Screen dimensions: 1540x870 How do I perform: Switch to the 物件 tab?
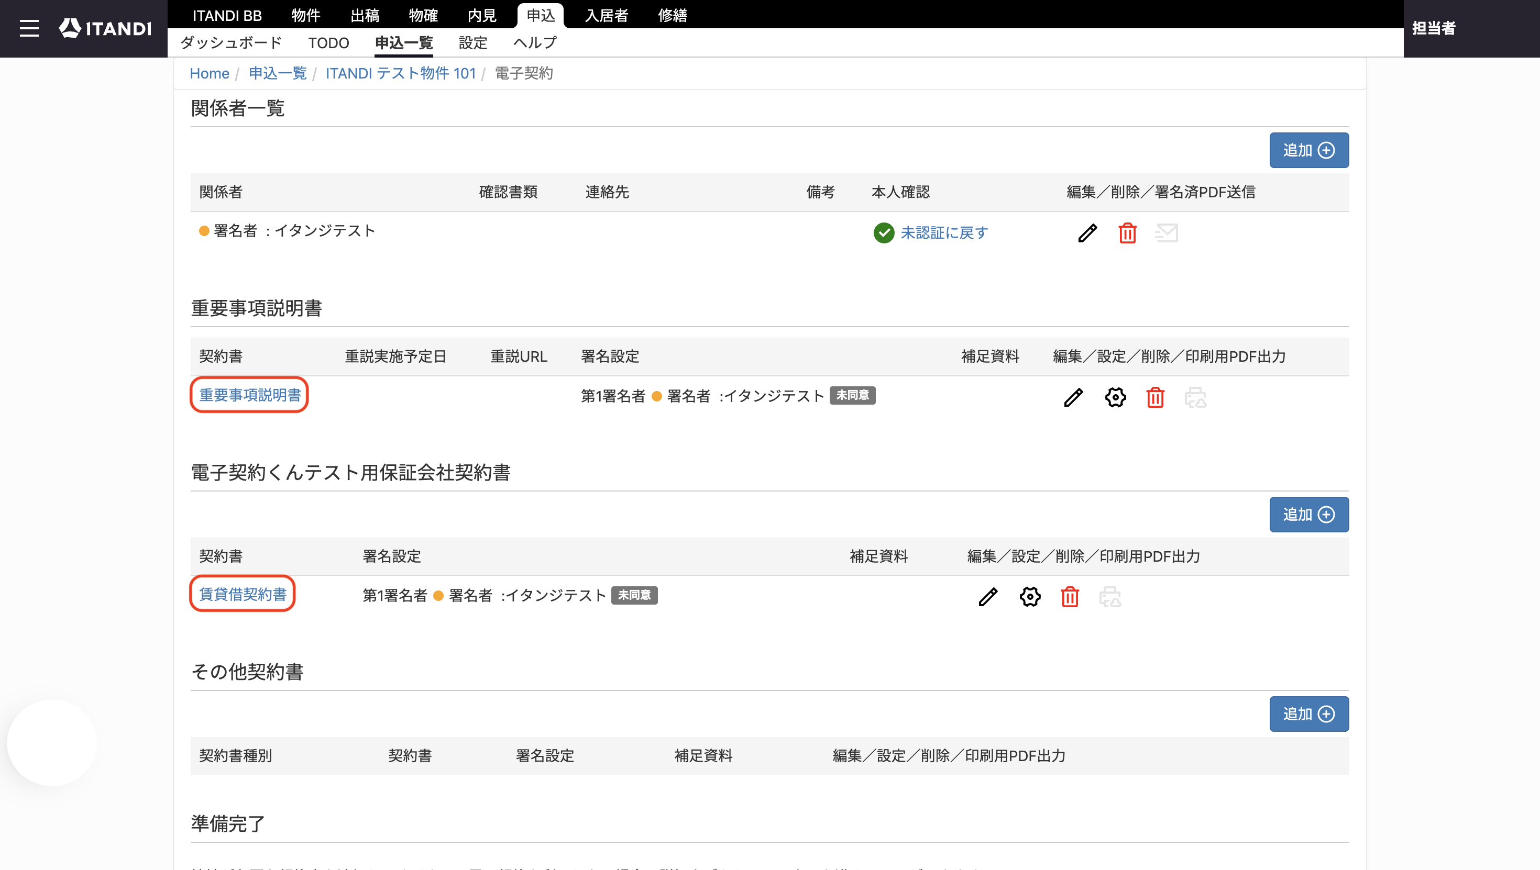305,15
